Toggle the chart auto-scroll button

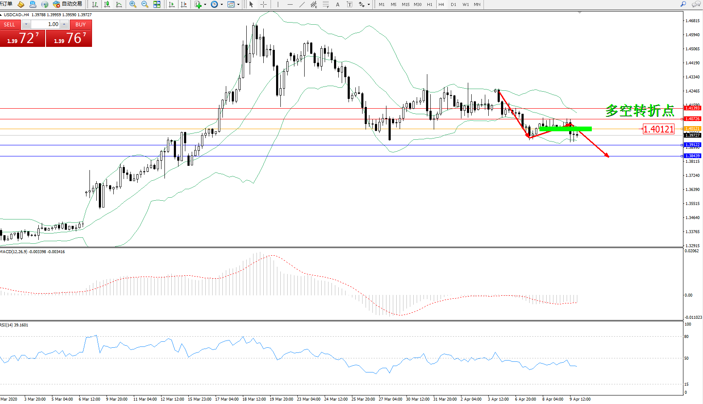[x=172, y=4]
